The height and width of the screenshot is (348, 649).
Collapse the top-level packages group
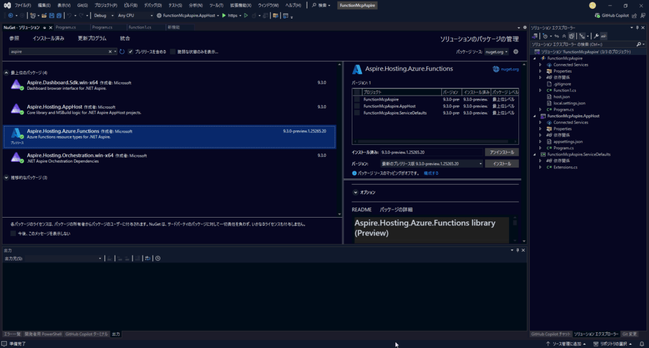click(x=6, y=73)
